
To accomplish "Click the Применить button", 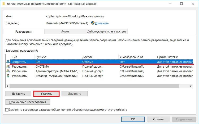I will (x=184, y=119).
